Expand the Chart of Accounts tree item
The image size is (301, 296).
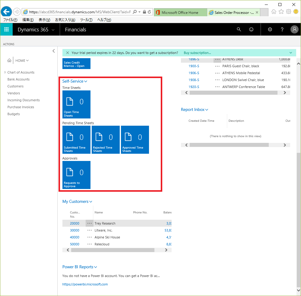pos(5,72)
